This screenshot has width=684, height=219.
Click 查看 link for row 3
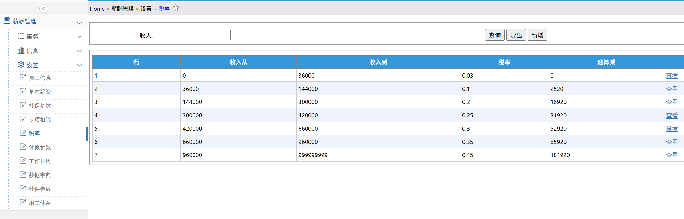672,102
